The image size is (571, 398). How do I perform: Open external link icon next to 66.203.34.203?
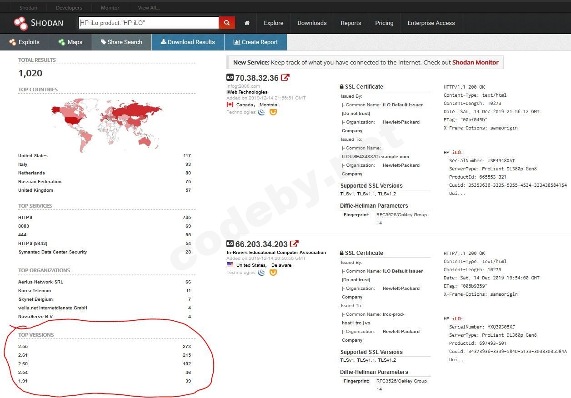click(295, 244)
